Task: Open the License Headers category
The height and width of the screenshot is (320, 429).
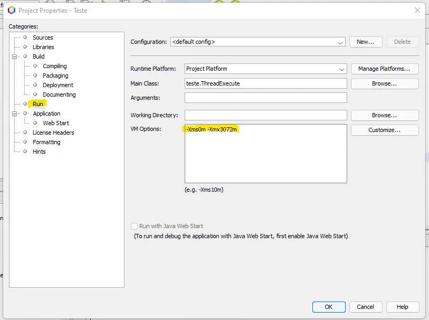Action: (x=53, y=133)
